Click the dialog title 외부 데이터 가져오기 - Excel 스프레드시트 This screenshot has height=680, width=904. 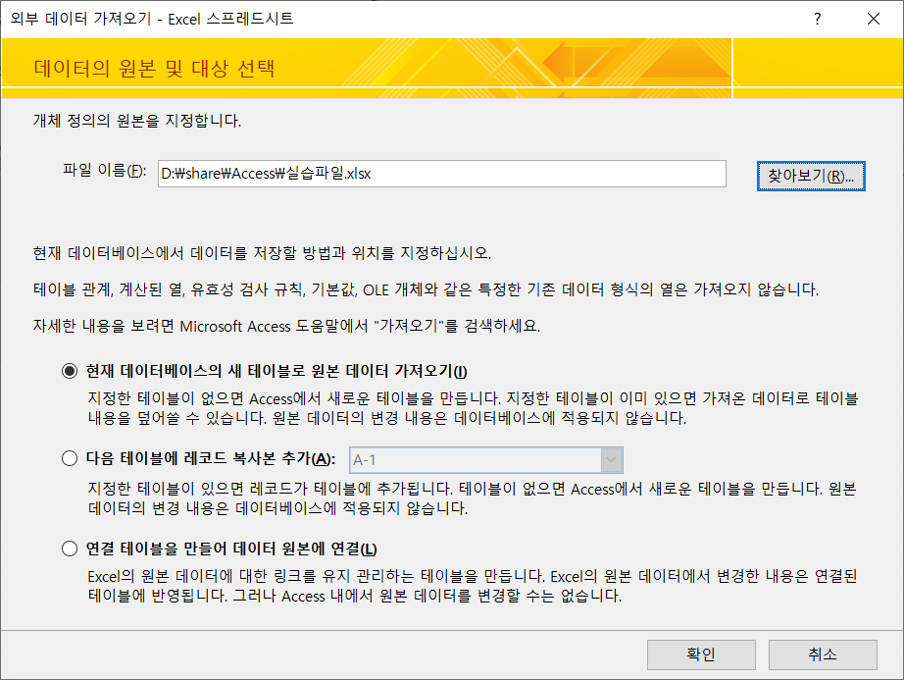(152, 19)
